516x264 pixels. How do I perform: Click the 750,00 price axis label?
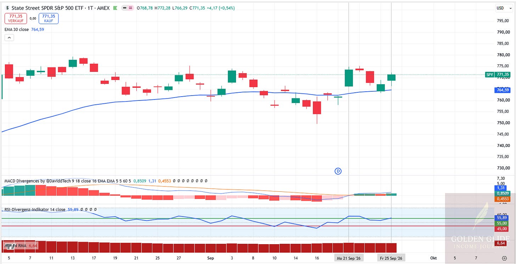pos(503,123)
